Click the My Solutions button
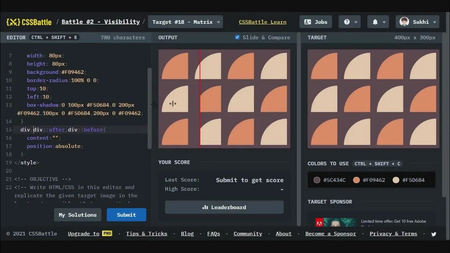The width and height of the screenshot is (450, 253). point(78,215)
